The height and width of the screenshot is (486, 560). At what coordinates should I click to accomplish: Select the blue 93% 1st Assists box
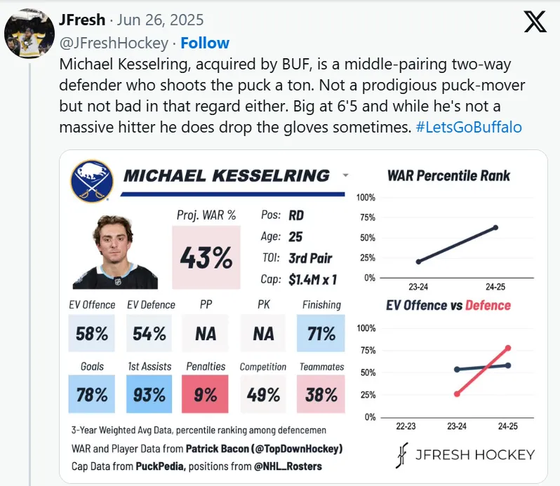[149, 394]
